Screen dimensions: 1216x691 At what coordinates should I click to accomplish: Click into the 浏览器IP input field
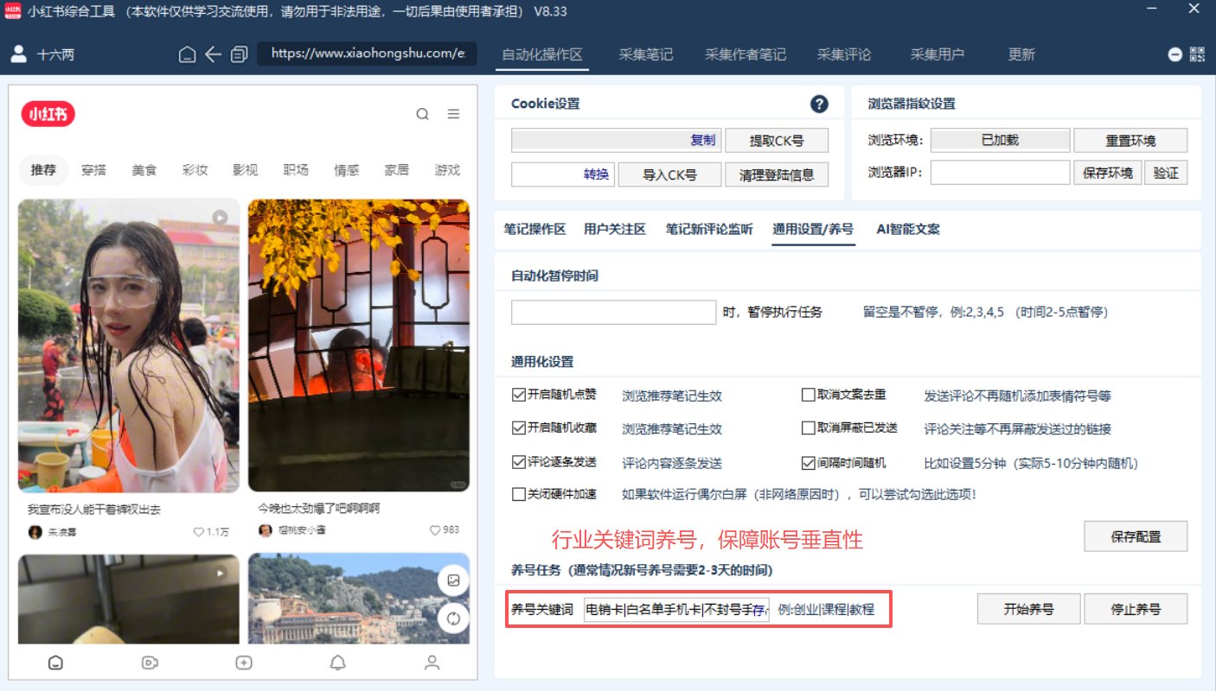click(1000, 173)
